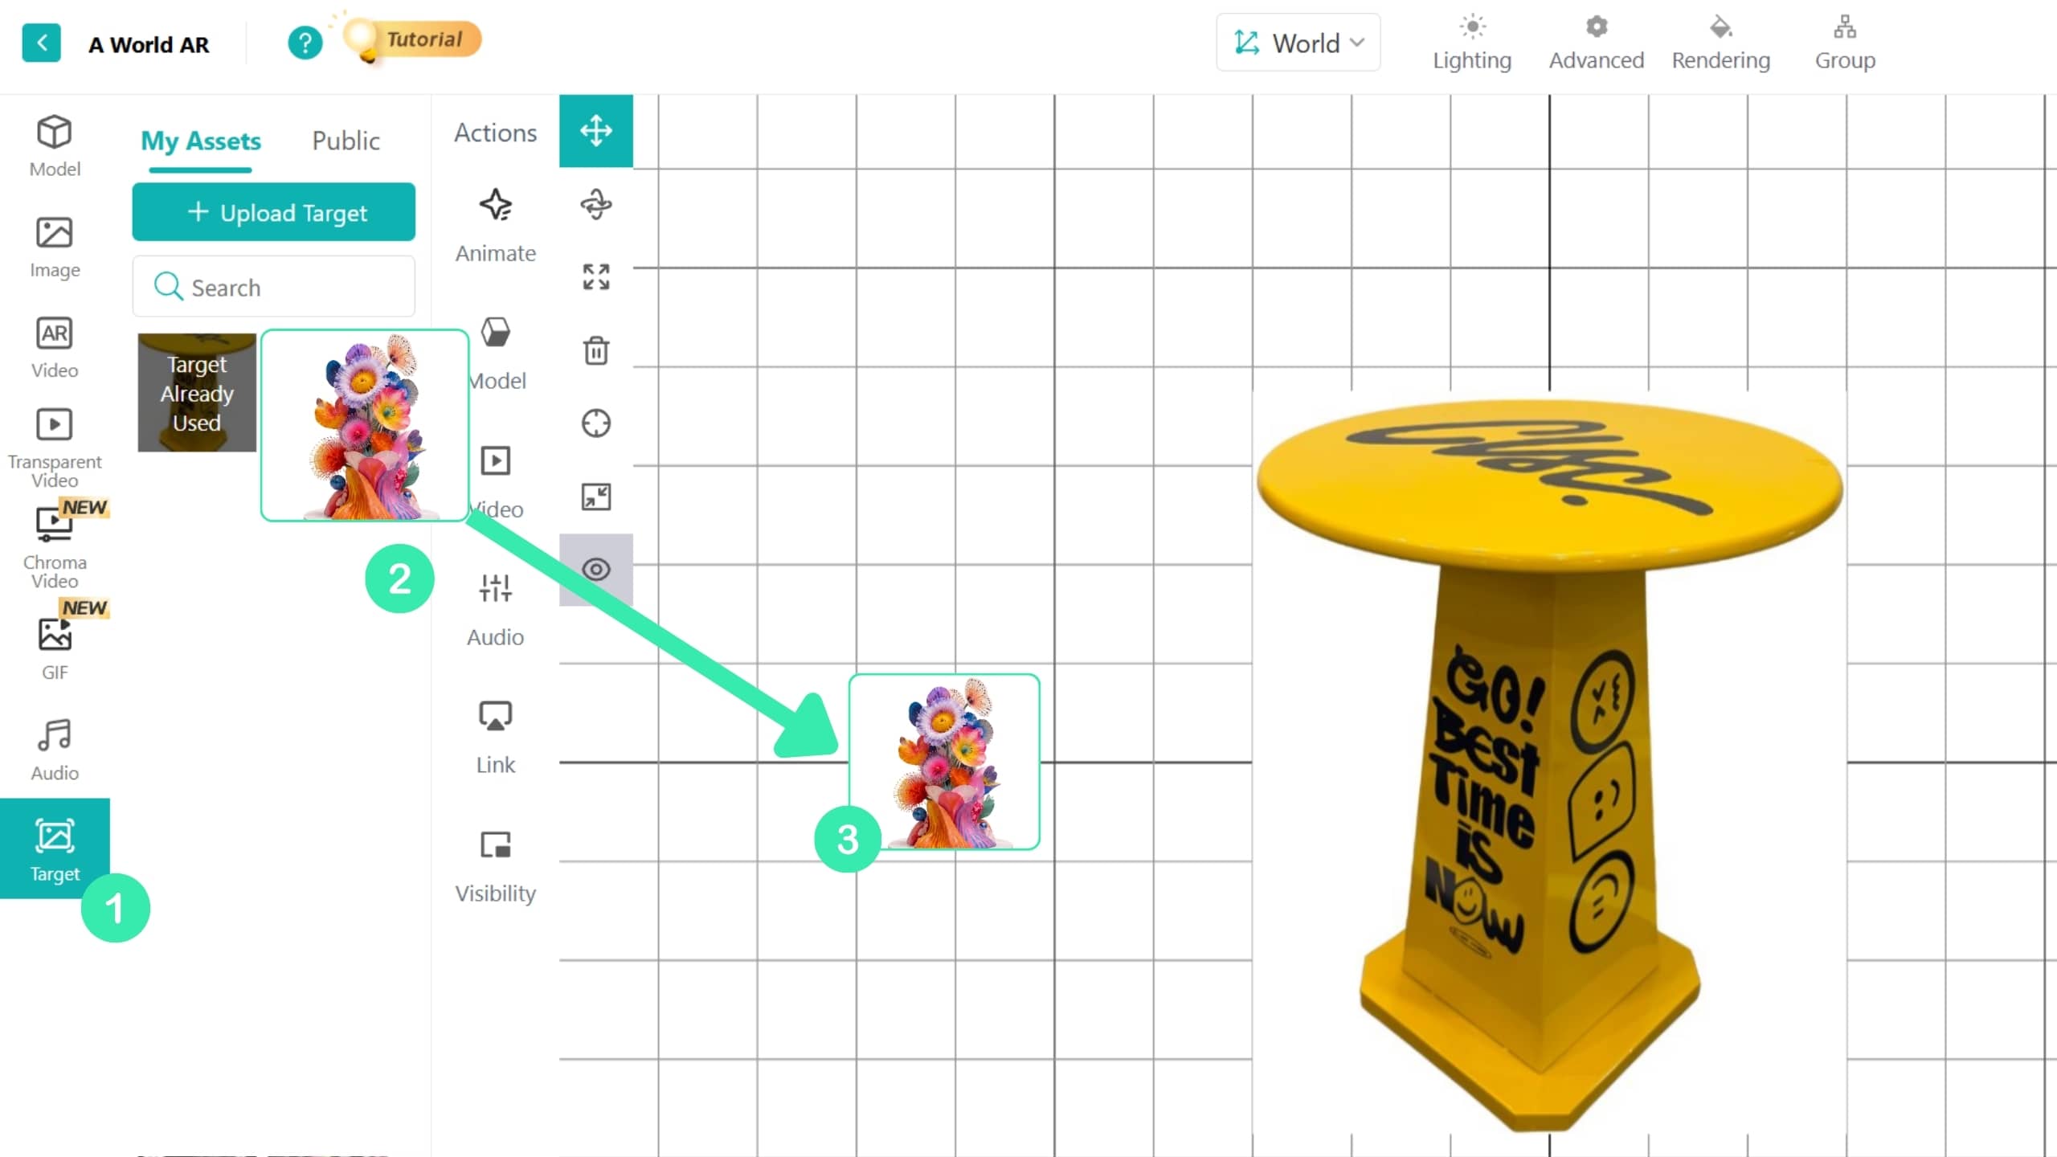The image size is (2057, 1157).
Task: Open the Link action
Action: pos(496,738)
